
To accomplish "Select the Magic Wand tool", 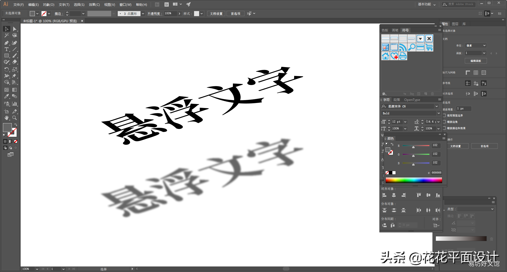I will tap(7, 35).
